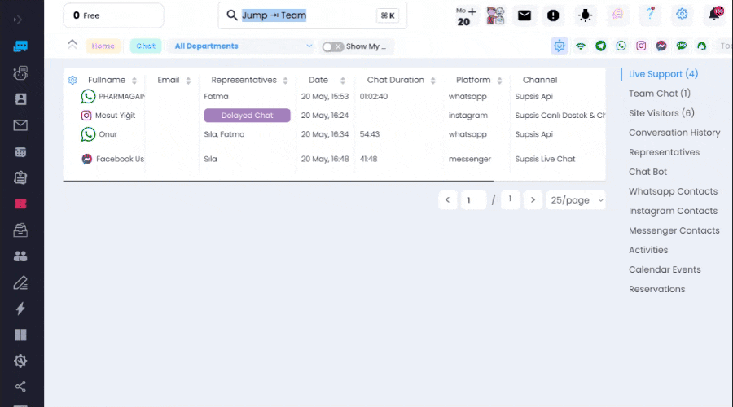
Task: Open the red ticket icon in the sidebar
Action: point(20,203)
